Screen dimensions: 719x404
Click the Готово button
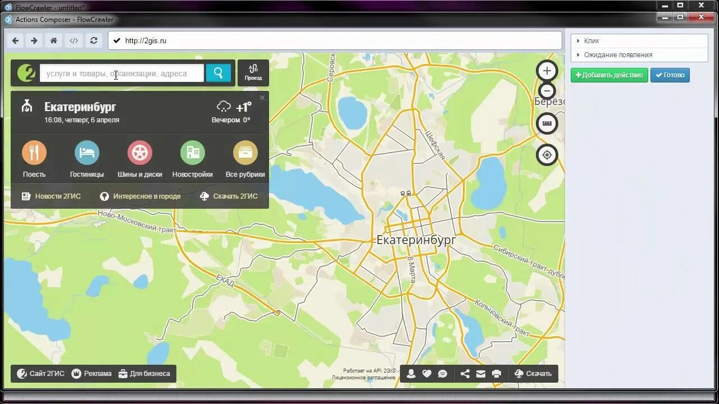coord(670,75)
